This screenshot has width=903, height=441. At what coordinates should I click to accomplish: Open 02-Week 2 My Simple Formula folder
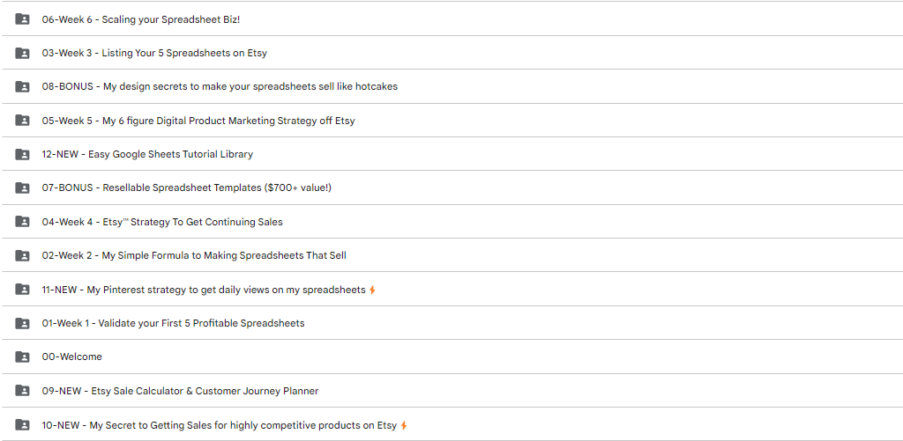point(194,255)
